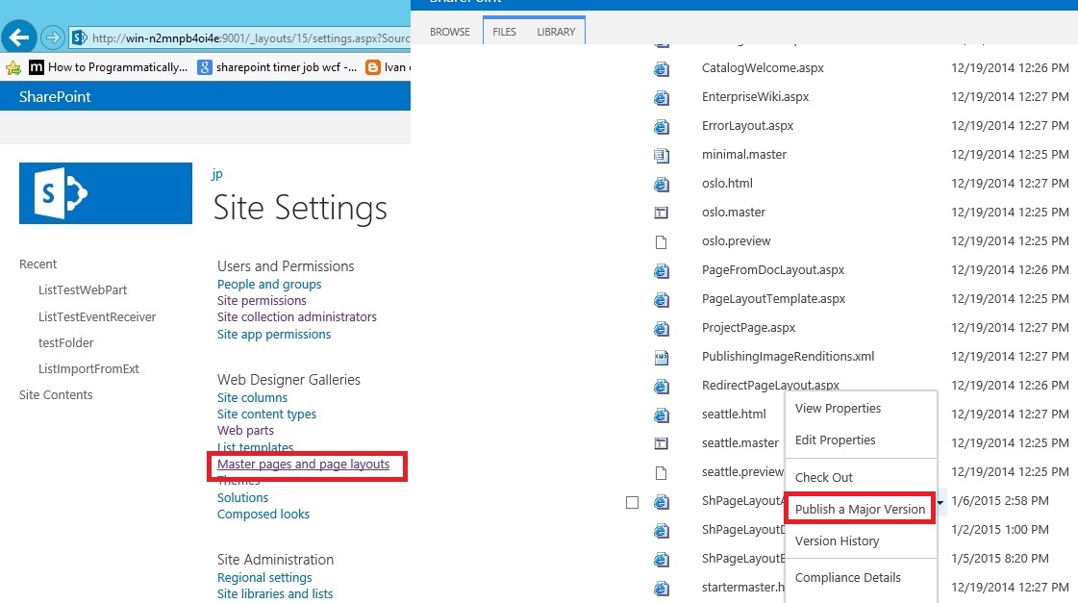Click the oslo.master file icon
Screen dimensions: 1078x603
tap(662, 214)
